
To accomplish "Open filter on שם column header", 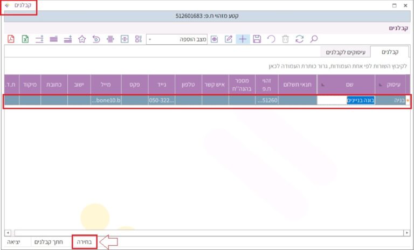I will [x=322, y=84].
